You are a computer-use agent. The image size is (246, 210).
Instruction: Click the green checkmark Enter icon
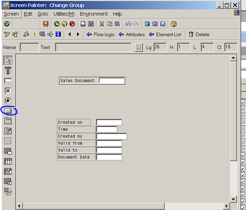(x=7, y=24)
